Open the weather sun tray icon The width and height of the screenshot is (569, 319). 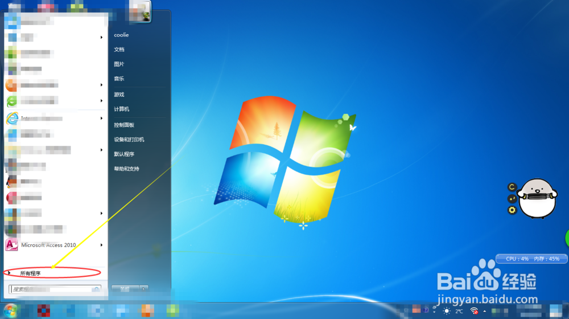coord(447,311)
